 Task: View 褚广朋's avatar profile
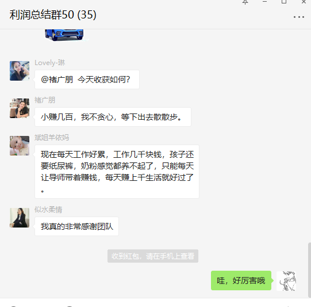pos(20,108)
